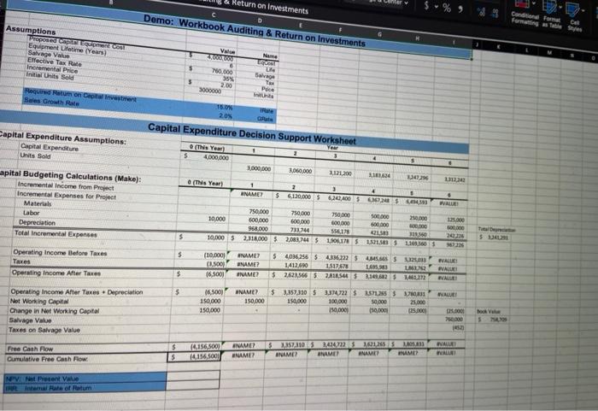The image size is (598, 411).
Task: Select the 'Demo: Workbook Auditing & Return on Investments' title cell
Action: pos(255,32)
